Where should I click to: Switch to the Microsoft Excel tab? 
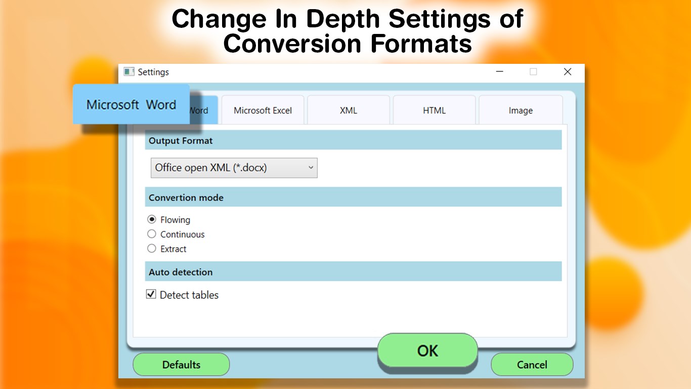click(262, 110)
